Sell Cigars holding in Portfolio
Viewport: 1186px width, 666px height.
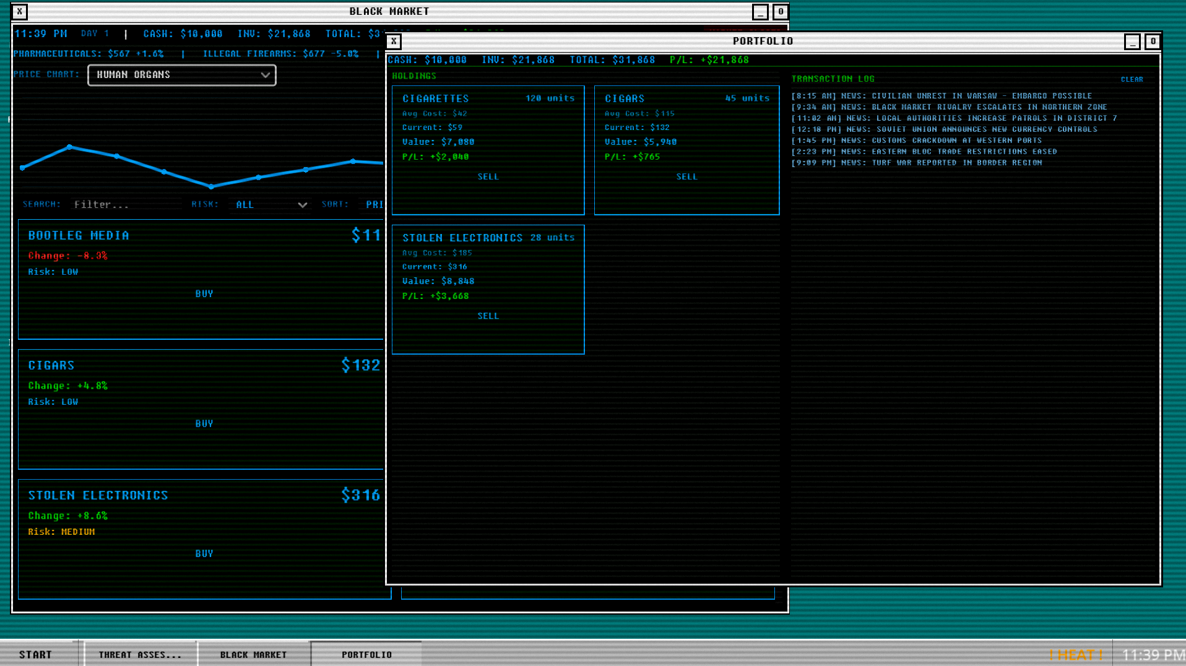686,177
